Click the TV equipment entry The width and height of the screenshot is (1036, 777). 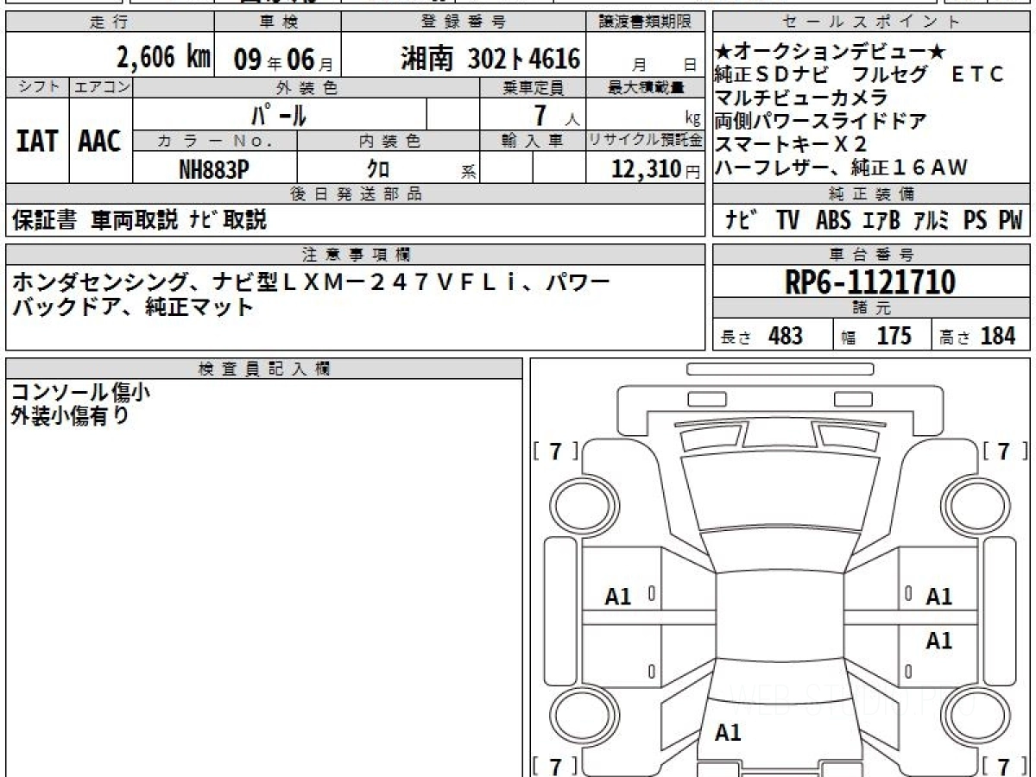tap(787, 220)
